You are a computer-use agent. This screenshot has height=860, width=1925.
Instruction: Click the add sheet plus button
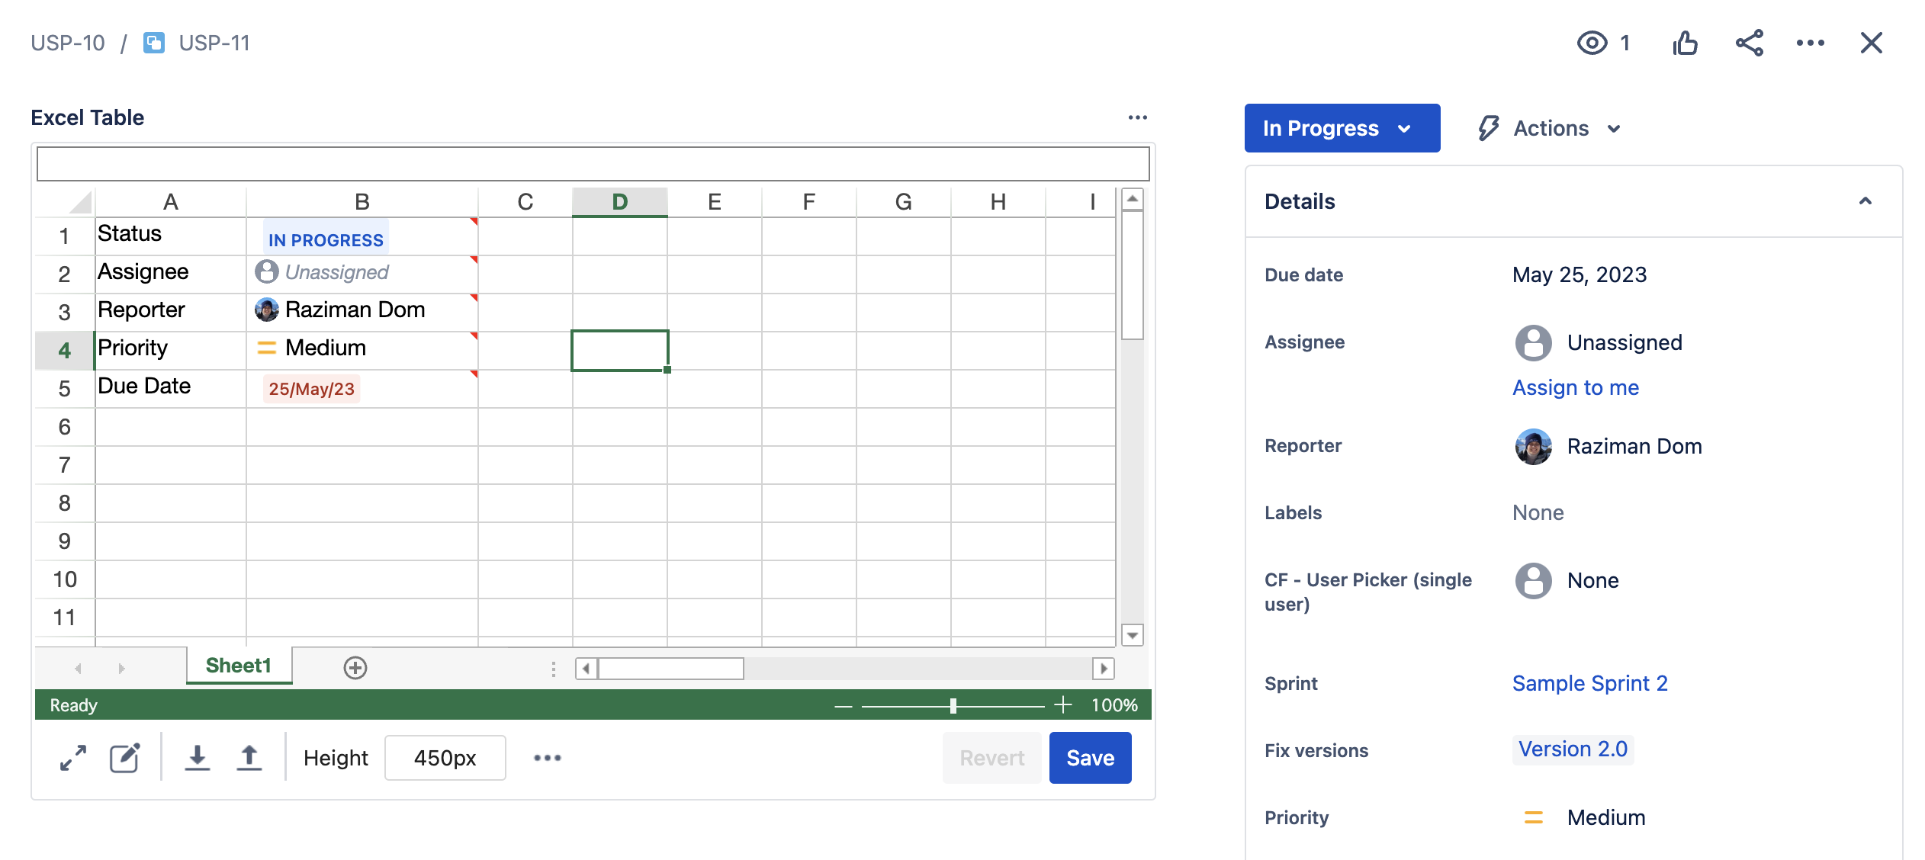pos(354,666)
